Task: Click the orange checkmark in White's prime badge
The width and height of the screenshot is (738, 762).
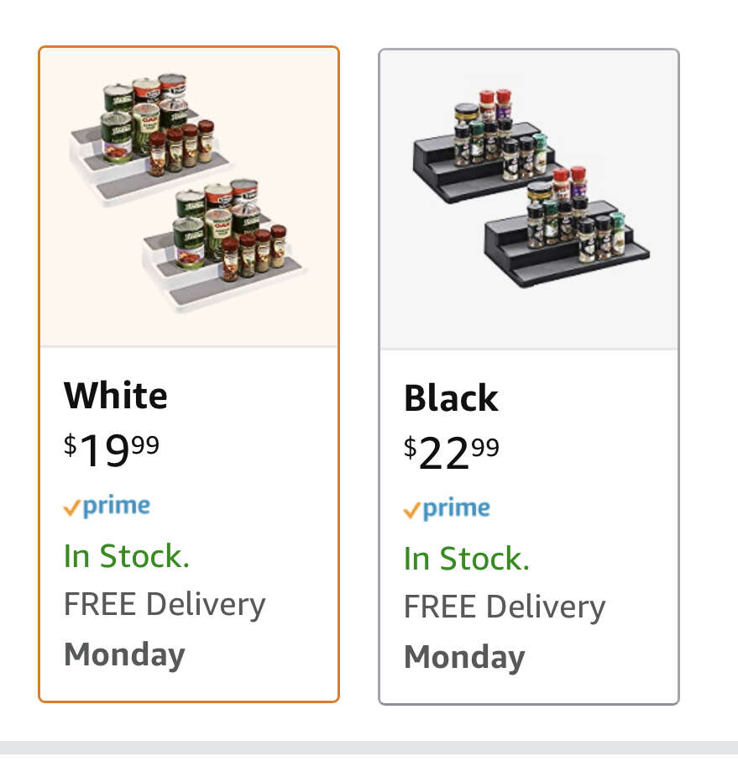Action: 72,508
